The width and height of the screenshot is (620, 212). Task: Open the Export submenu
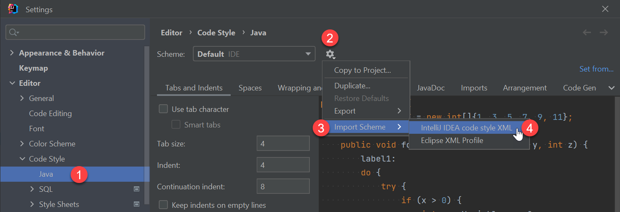(366, 111)
